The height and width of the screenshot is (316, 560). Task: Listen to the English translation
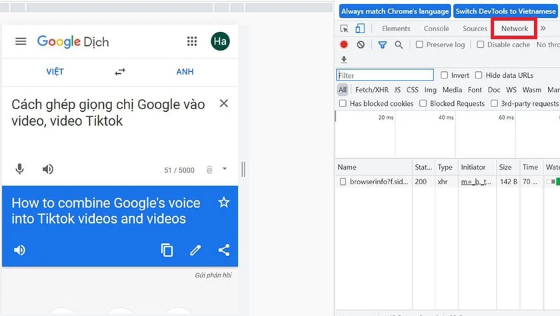19,250
